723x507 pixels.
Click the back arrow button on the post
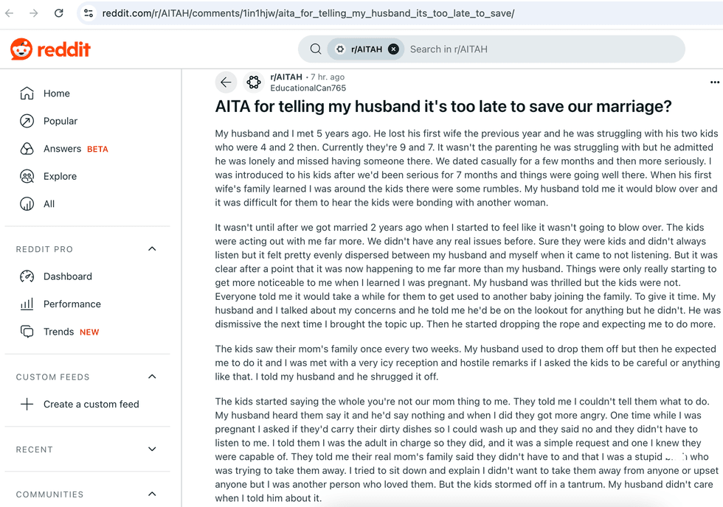pyautogui.click(x=226, y=83)
